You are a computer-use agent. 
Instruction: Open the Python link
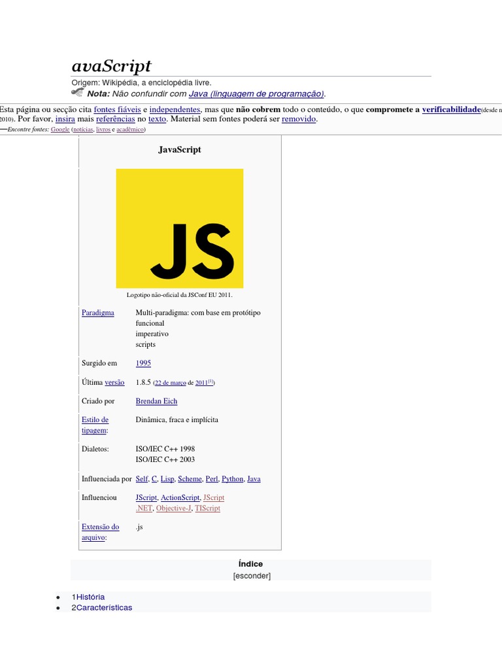click(x=232, y=479)
